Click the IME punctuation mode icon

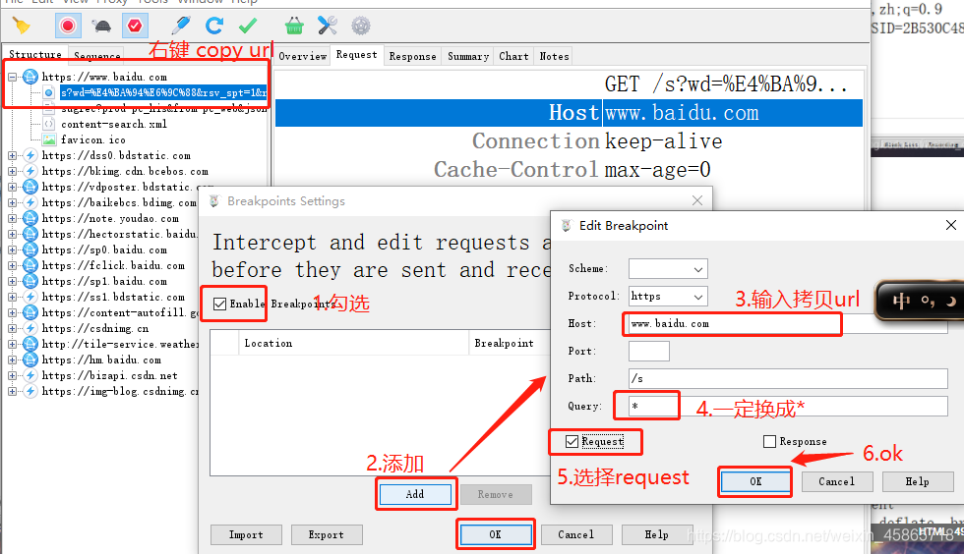click(928, 301)
